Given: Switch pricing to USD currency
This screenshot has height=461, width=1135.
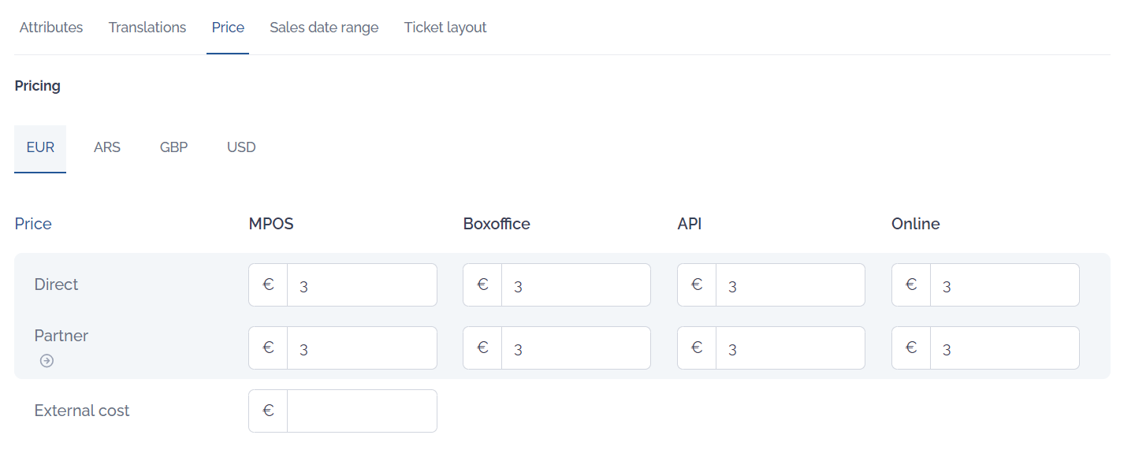Looking at the screenshot, I should (241, 147).
